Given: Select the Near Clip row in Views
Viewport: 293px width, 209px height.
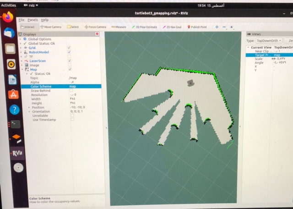Looking at the screenshot, I should pos(269,51).
